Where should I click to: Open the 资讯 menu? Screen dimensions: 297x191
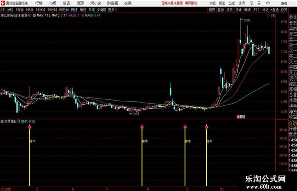(x=67, y=3)
